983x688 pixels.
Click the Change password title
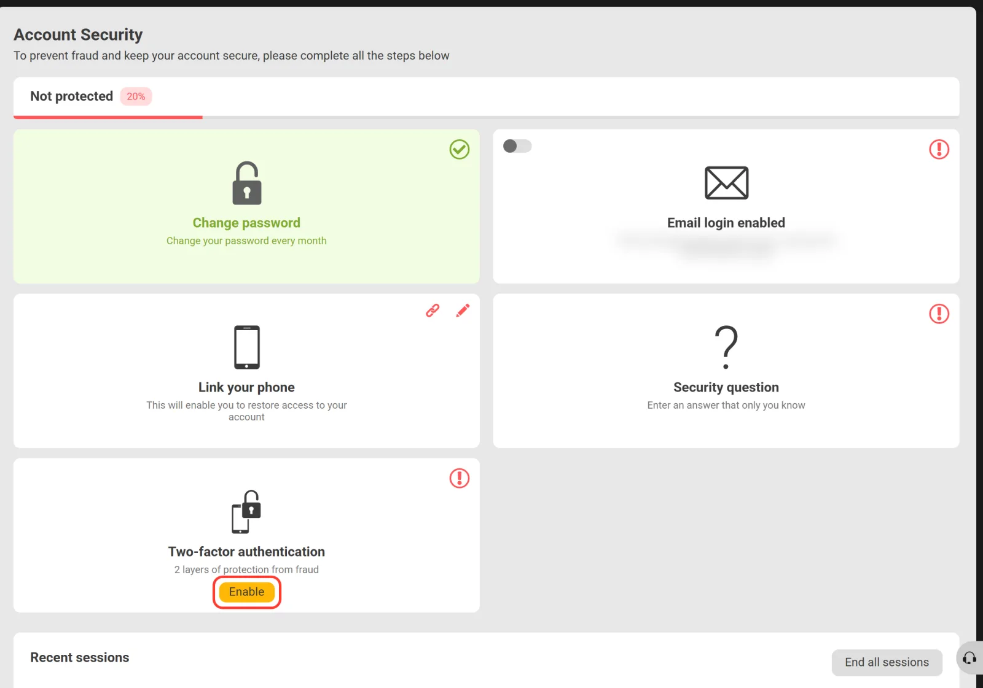point(246,223)
